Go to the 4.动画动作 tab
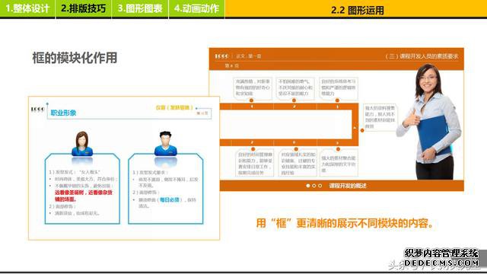This screenshot has height=274, width=487. point(196,8)
